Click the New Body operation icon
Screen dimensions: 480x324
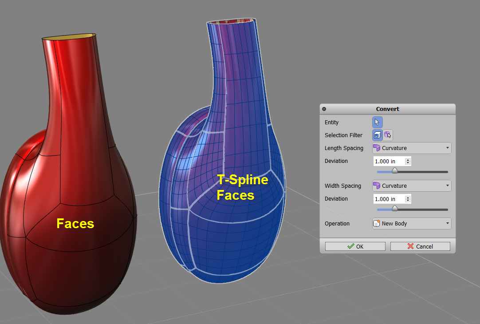tap(377, 223)
